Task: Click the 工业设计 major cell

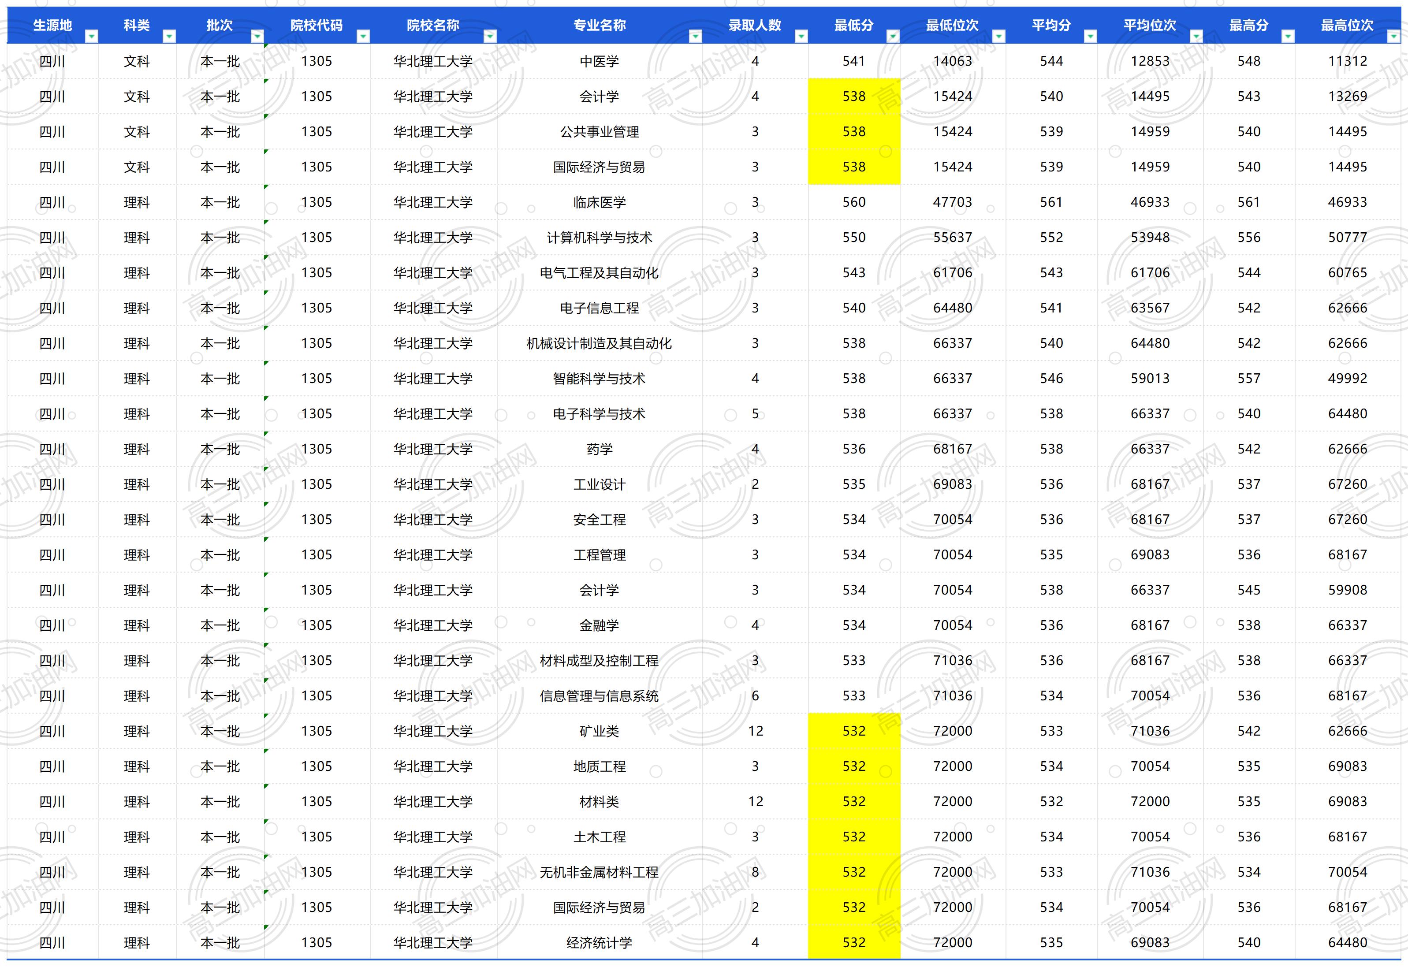Action: tap(599, 484)
